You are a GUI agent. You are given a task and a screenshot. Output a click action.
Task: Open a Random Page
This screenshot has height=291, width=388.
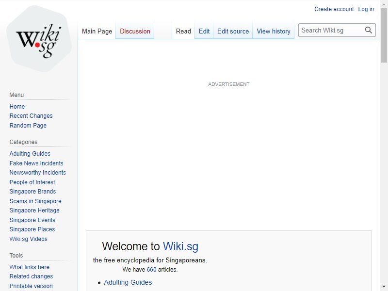tap(28, 126)
